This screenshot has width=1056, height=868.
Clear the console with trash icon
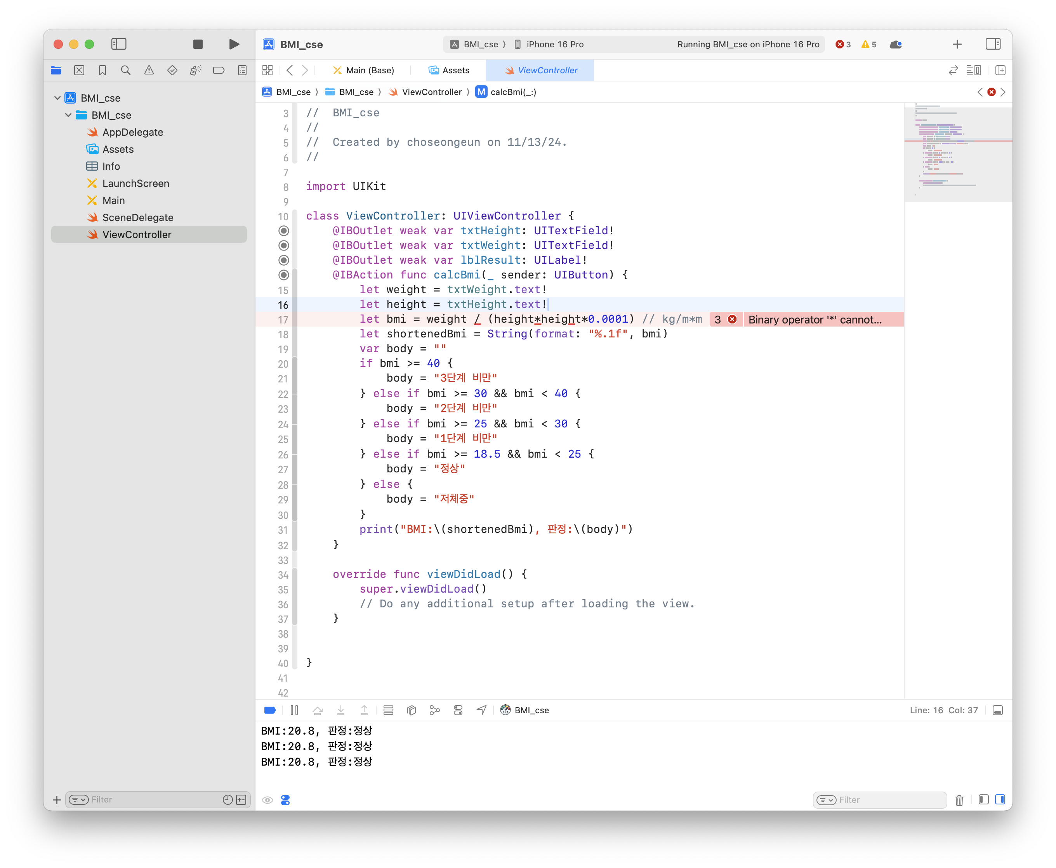[959, 800]
